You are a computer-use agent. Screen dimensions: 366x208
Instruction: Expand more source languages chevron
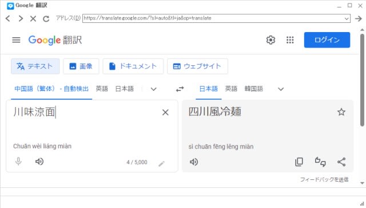coord(153,89)
